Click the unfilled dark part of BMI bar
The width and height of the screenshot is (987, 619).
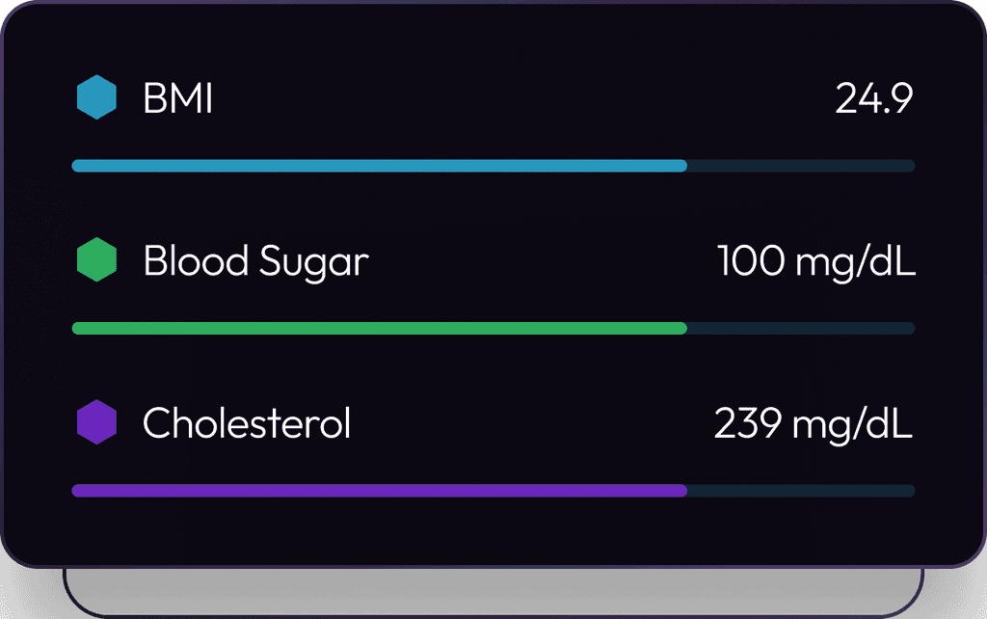tap(800, 166)
